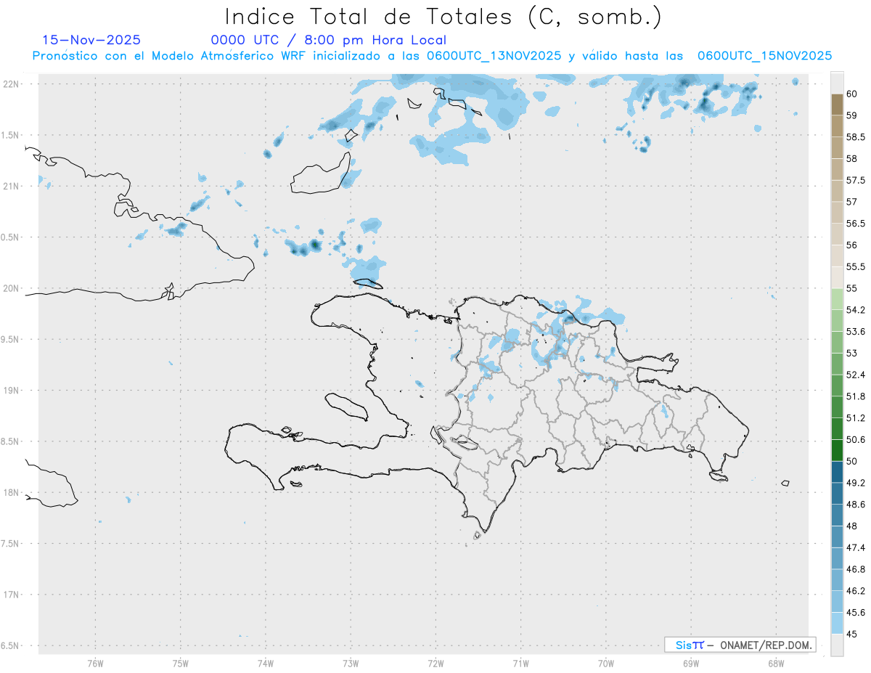Click the '76W' longitude label
Viewport: 871px width, 673px height.
click(95, 663)
